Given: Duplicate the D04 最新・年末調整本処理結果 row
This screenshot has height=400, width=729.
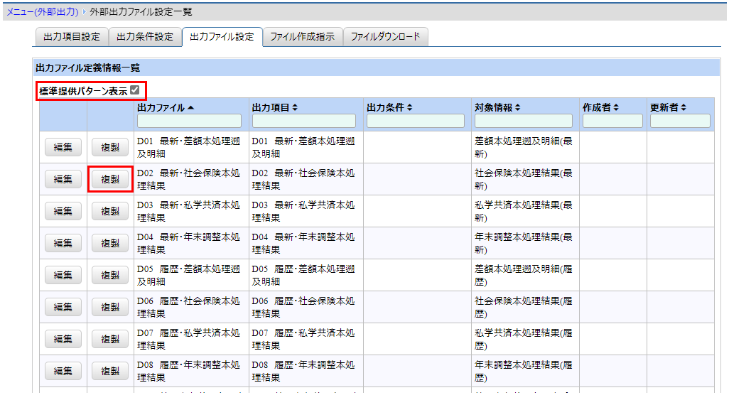Looking at the screenshot, I should click(x=110, y=243).
